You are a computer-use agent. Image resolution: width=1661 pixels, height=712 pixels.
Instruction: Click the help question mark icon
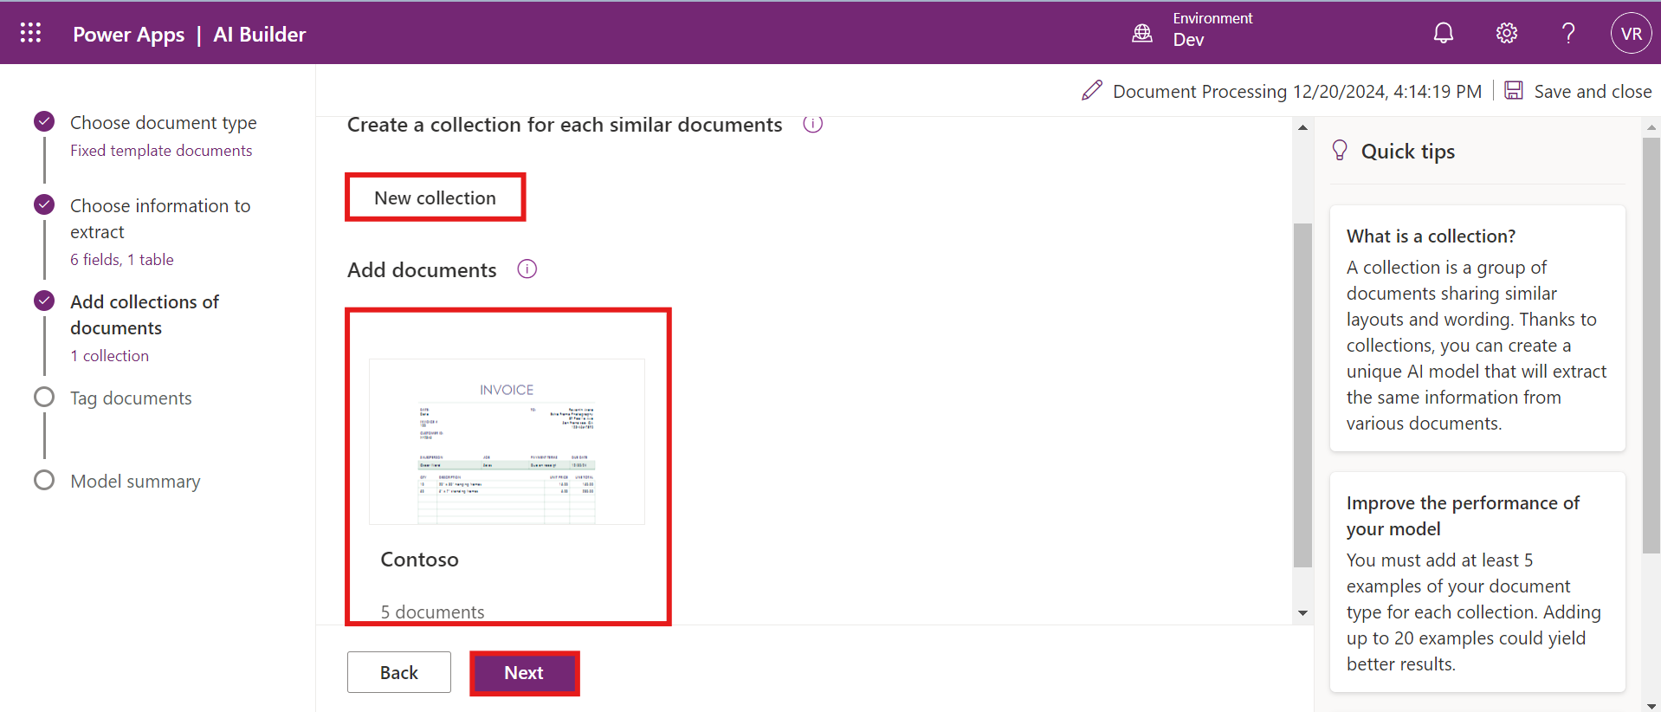pyautogui.click(x=1567, y=33)
